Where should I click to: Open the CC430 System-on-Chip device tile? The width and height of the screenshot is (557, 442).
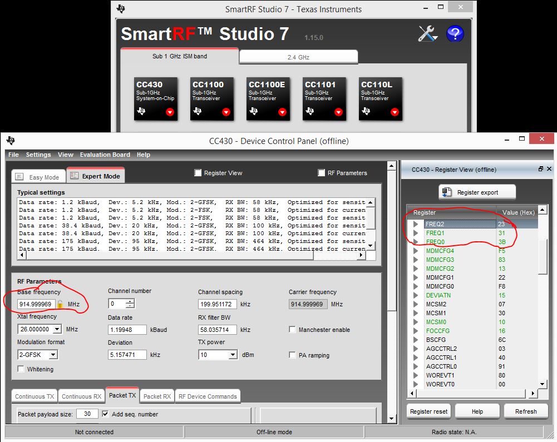(x=156, y=99)
